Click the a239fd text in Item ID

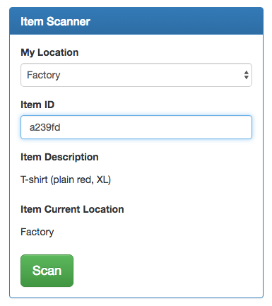[x=45, y=127]
